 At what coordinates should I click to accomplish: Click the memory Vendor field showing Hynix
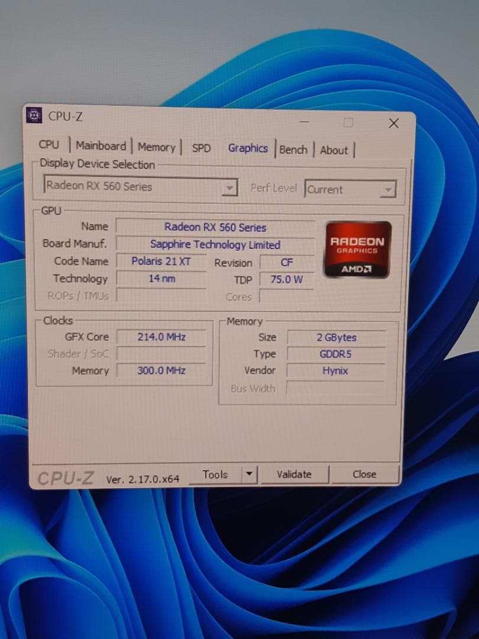[335, 370]
